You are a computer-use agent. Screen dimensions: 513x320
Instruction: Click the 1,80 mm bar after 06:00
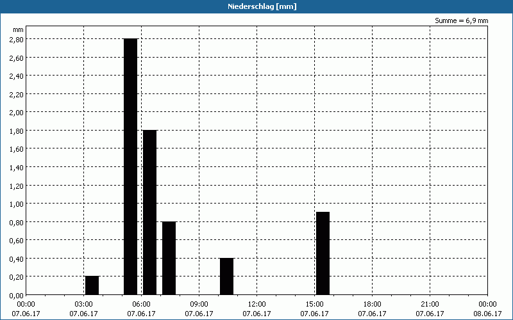tap(150, 212)
